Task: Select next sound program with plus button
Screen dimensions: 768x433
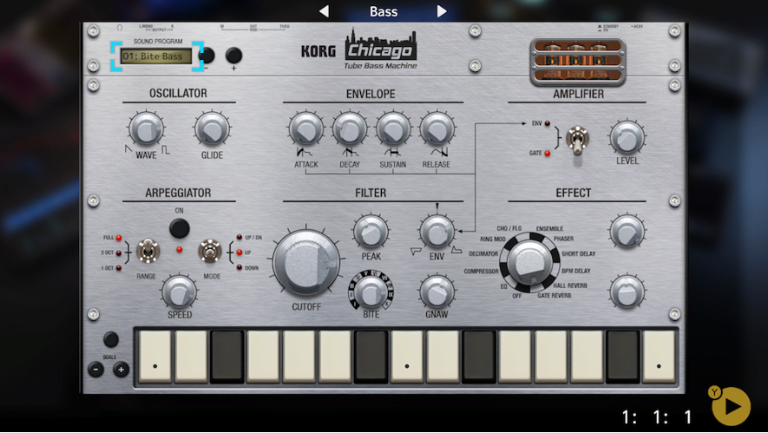Action: [x=233, y=56]
